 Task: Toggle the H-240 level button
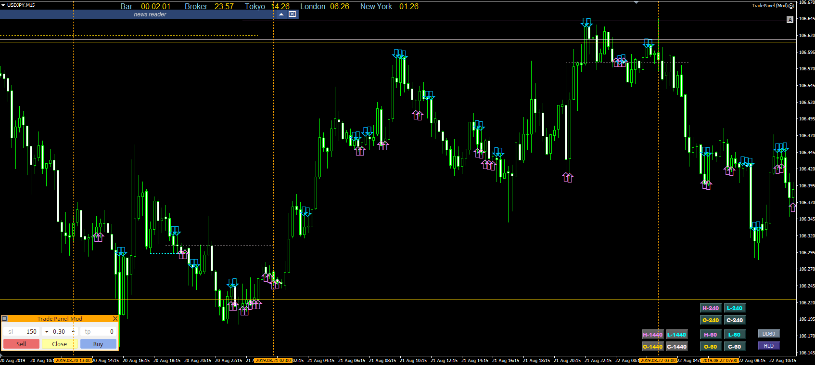pos(710,308)
